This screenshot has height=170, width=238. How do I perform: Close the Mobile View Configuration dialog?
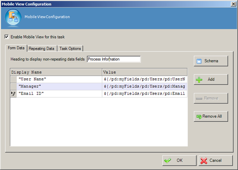pyautogui.click(x=233, y=3)
